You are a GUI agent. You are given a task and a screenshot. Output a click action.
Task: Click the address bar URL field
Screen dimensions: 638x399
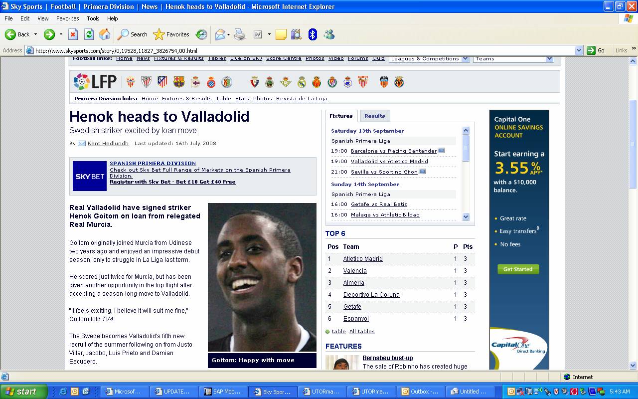(304, 50)
